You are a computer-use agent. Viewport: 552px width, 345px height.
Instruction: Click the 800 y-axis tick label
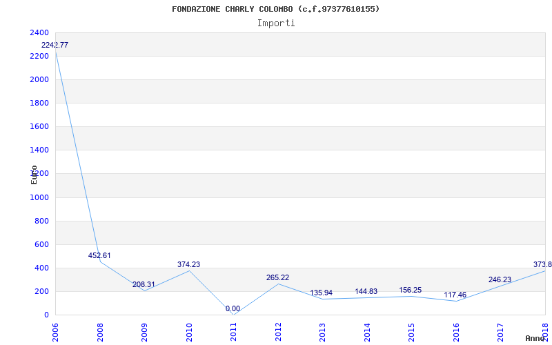coord(42,221)
